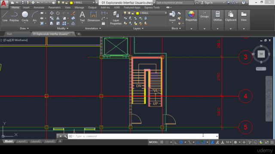Open the Utilities panel button
Screen dimensions: 275x154
point(217,16)
